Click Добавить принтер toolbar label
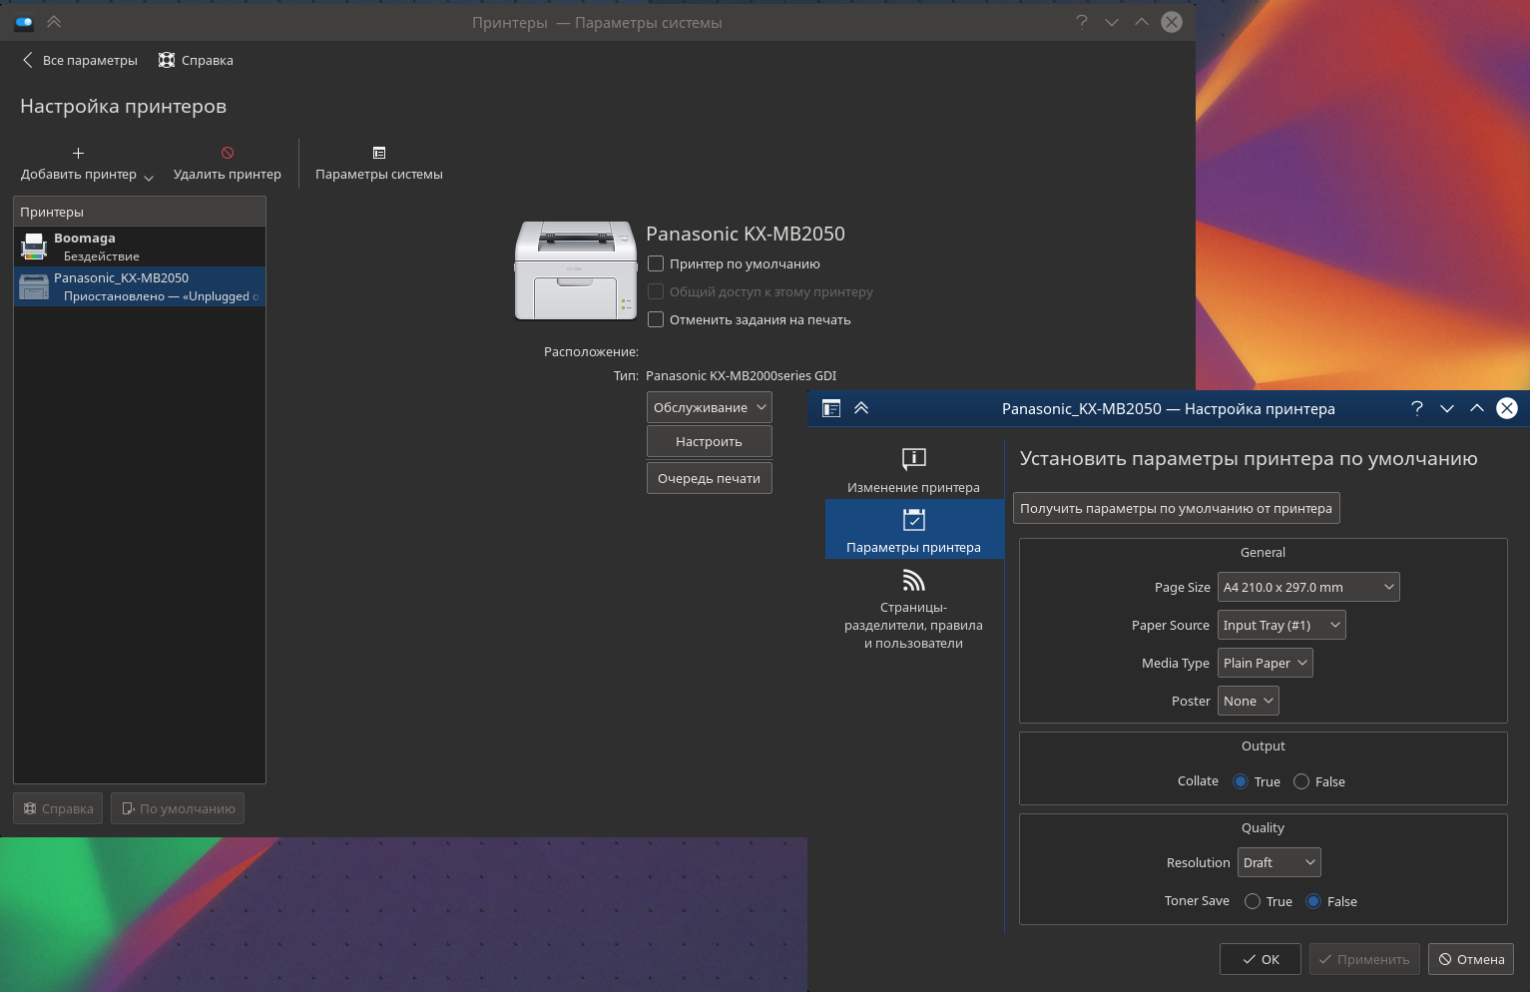Viewport: 1530px width, 992px height. point(79,175)
